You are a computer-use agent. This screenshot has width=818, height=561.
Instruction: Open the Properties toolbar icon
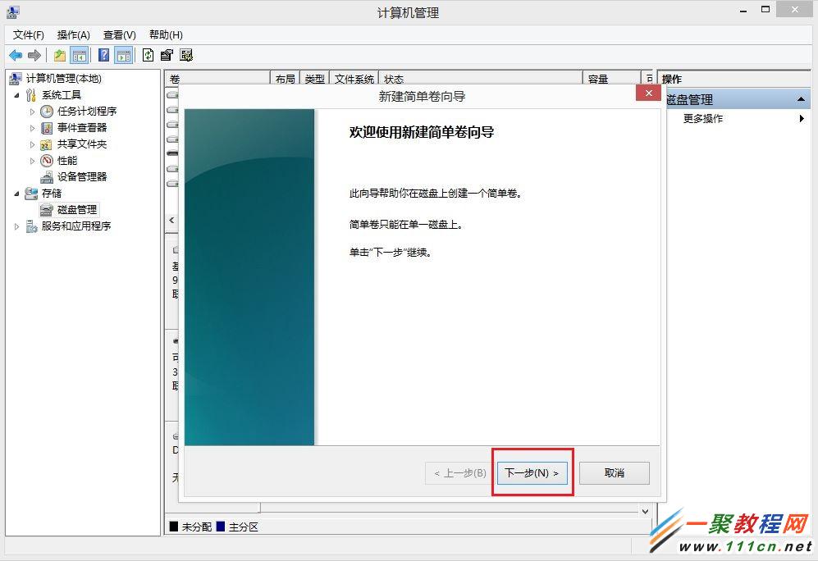(167, 55)
